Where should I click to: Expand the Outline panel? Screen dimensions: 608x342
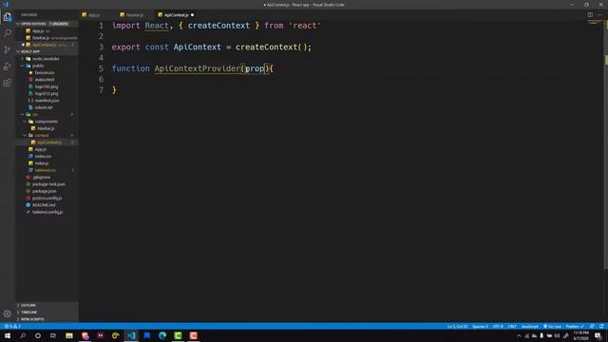(47, 306)
